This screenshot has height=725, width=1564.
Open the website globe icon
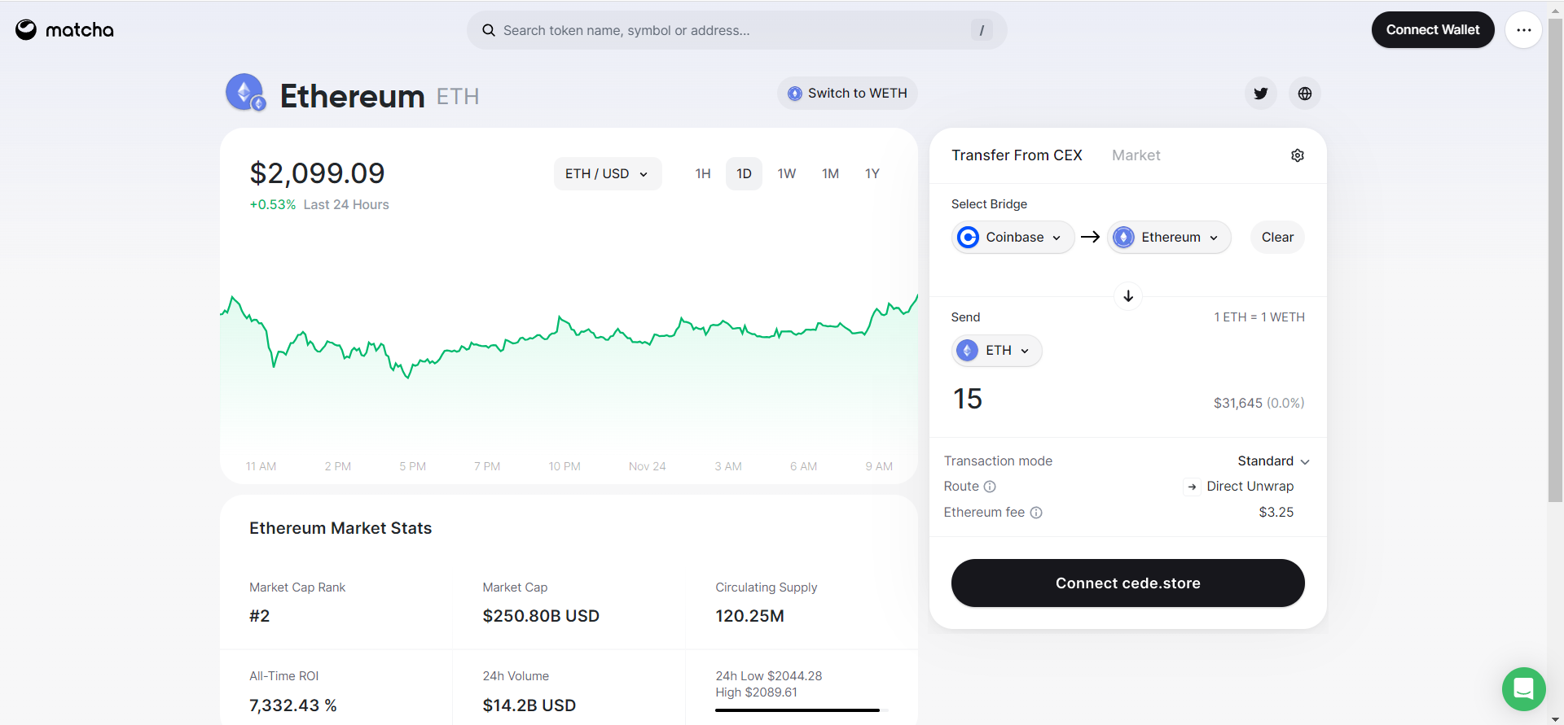tap(1304, 94)
